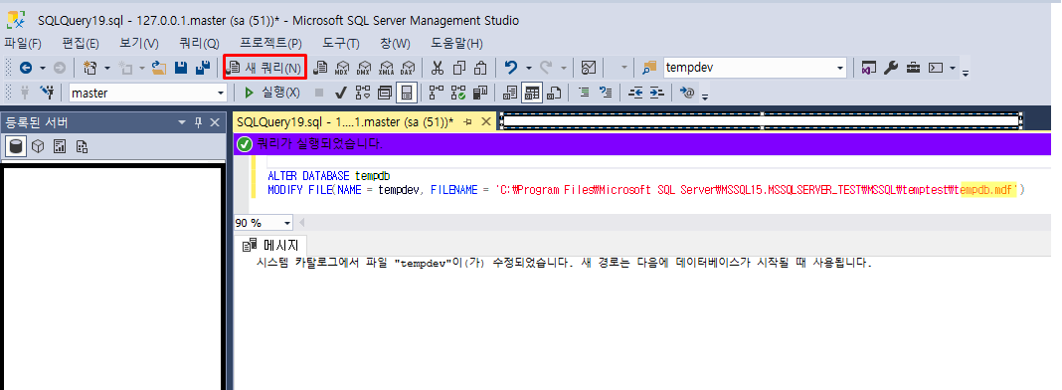Open standard toolbar overflow options

point(966,73)
